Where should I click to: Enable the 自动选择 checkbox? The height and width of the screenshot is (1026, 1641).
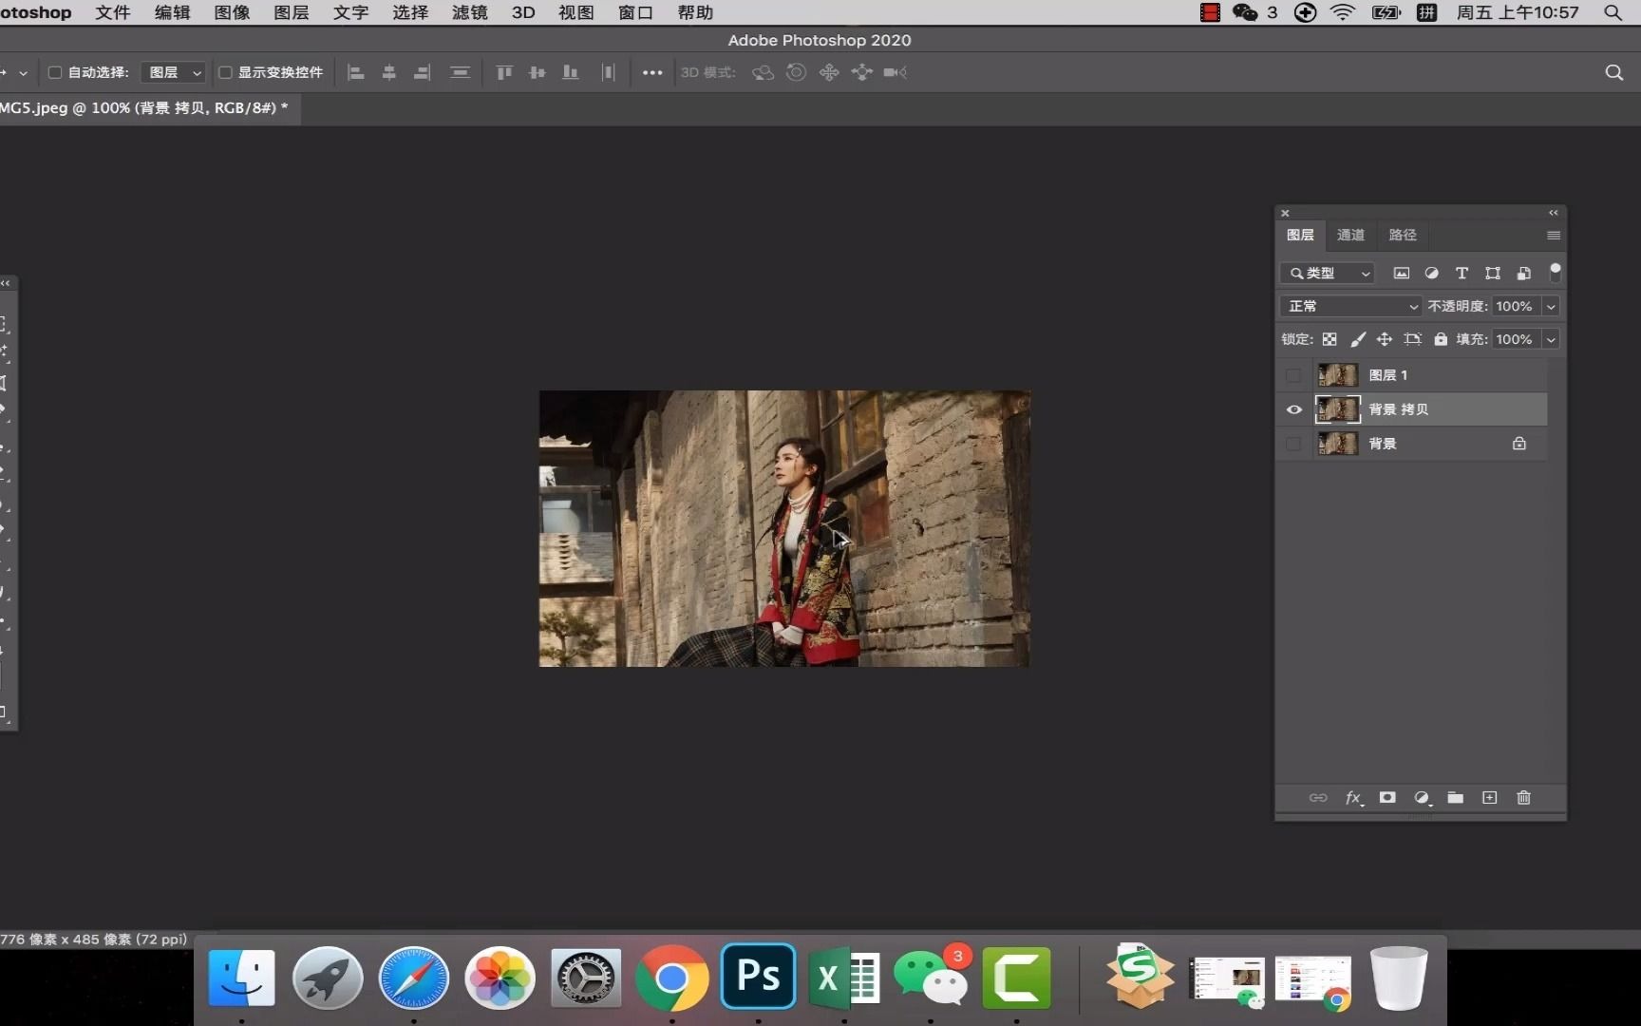click(55, 72)
